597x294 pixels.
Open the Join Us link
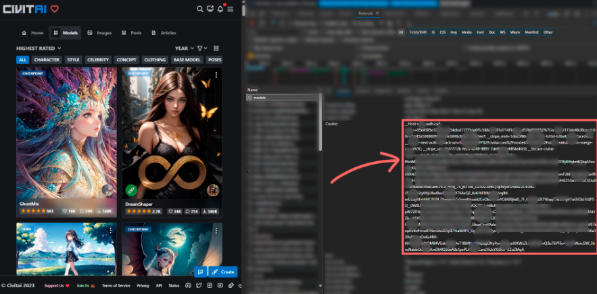pyautogui.click(x=86, y=286)
